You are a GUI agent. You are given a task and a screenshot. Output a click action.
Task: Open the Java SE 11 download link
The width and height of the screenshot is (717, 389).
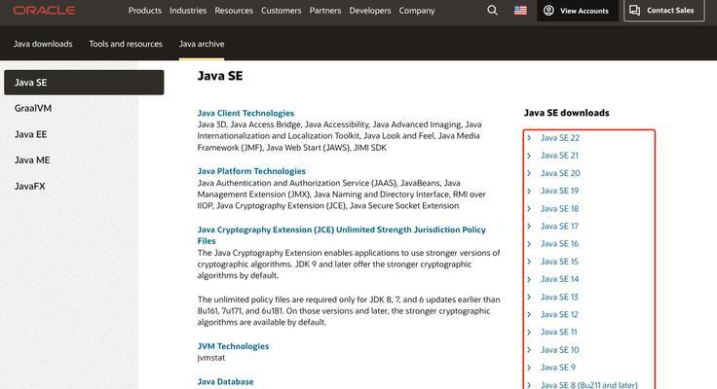click(559, 332)
